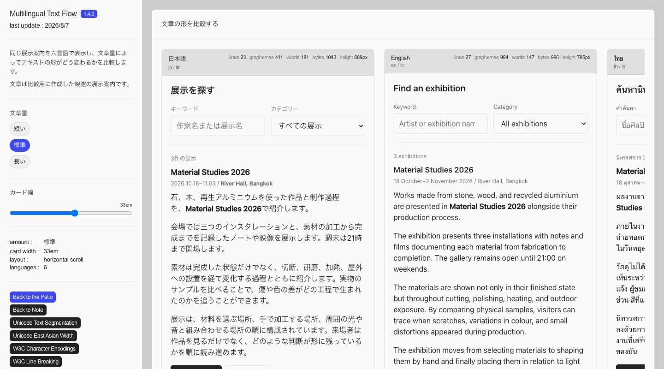The width and height of the screenshot is (664, 369).
Task: Click the graphemes 411 stat
Action: click(x=266, y=58)
